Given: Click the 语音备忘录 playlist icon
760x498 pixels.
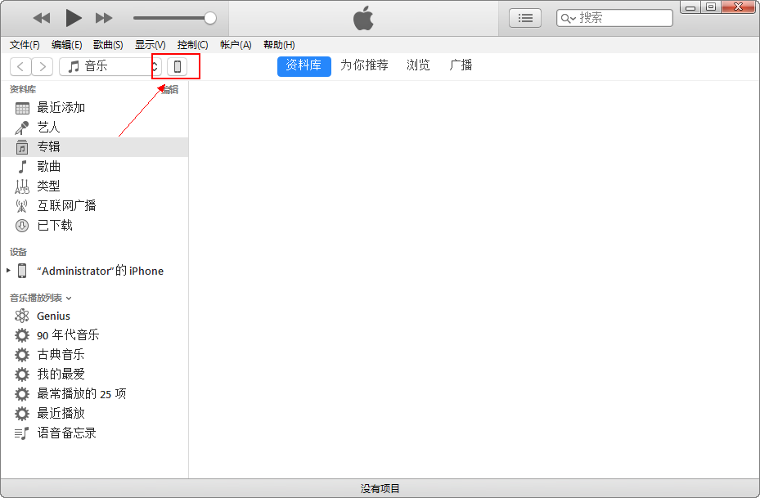Looking at the screenshot, I should click(x=22, y=433).
